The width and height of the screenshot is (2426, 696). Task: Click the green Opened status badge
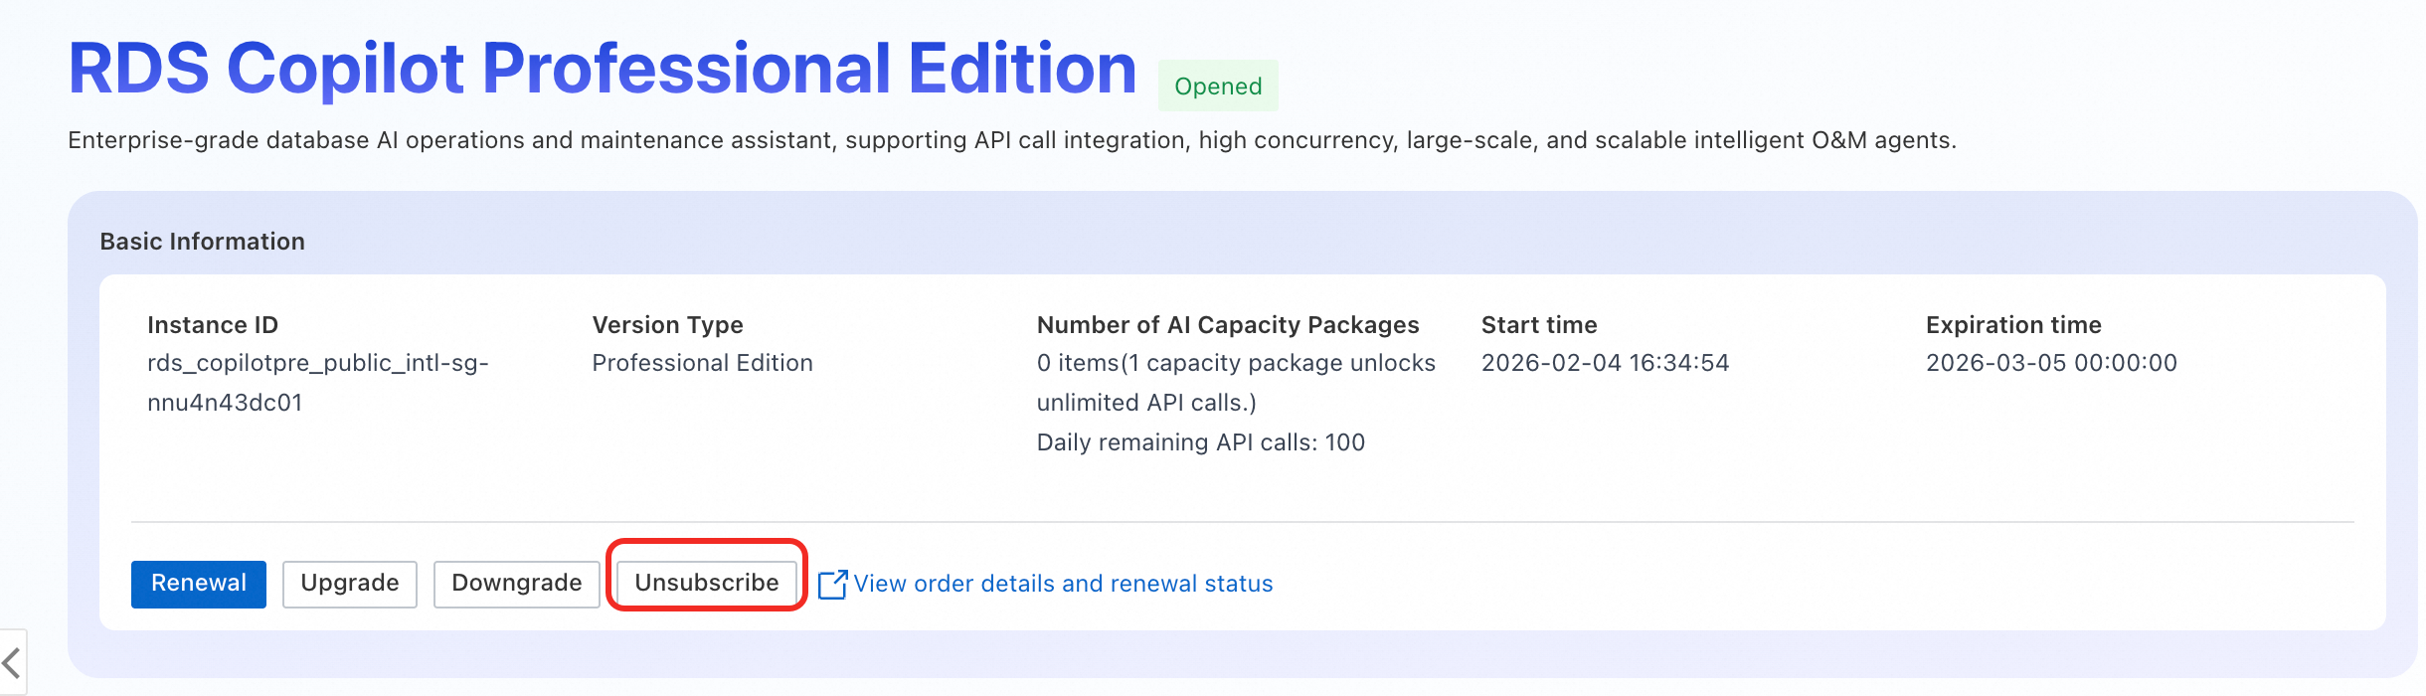coord(1218,87)
